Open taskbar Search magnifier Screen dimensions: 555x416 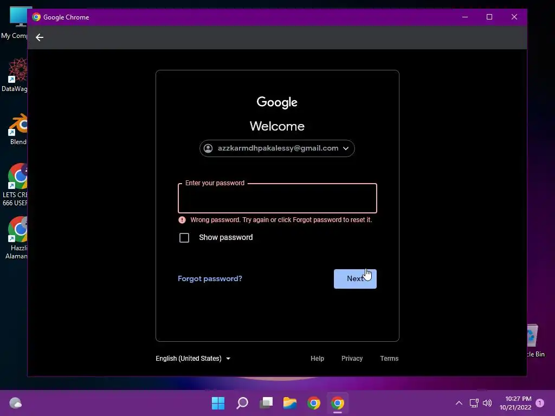pos(242,403)
